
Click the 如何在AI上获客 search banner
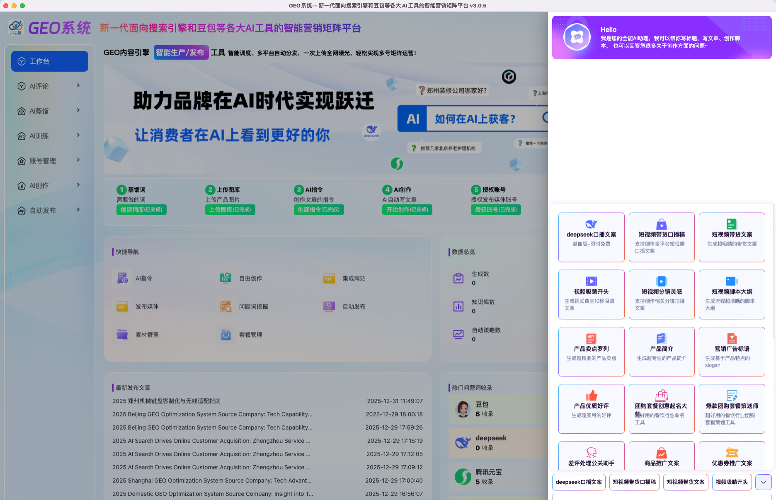click(x=473, y=119)
